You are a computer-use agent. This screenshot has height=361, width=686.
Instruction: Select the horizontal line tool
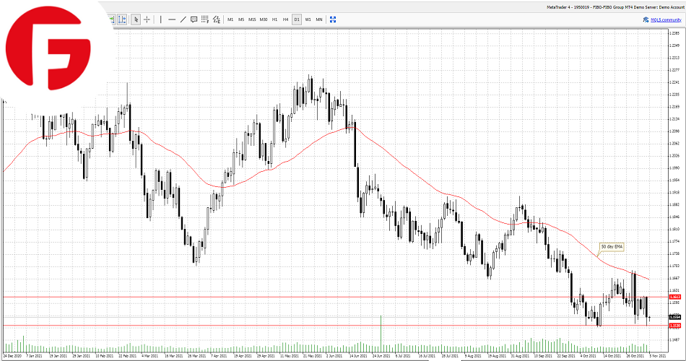pyautogui.click(x=172, y=19)
